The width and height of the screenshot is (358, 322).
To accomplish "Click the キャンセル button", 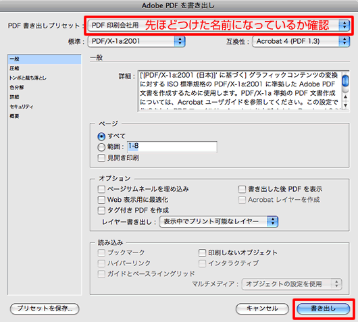I will pyautogui.click(x=262, y=308).
